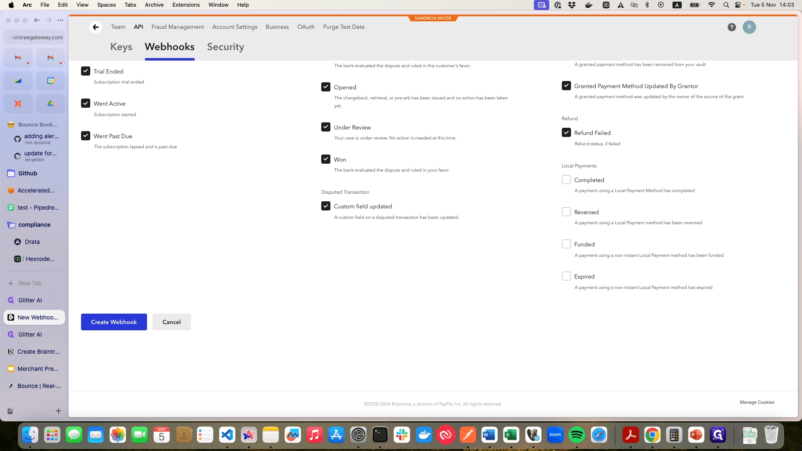Screen dimensions: 802x451
Task: Open the Business nav item
Action: tap(277, 27)
